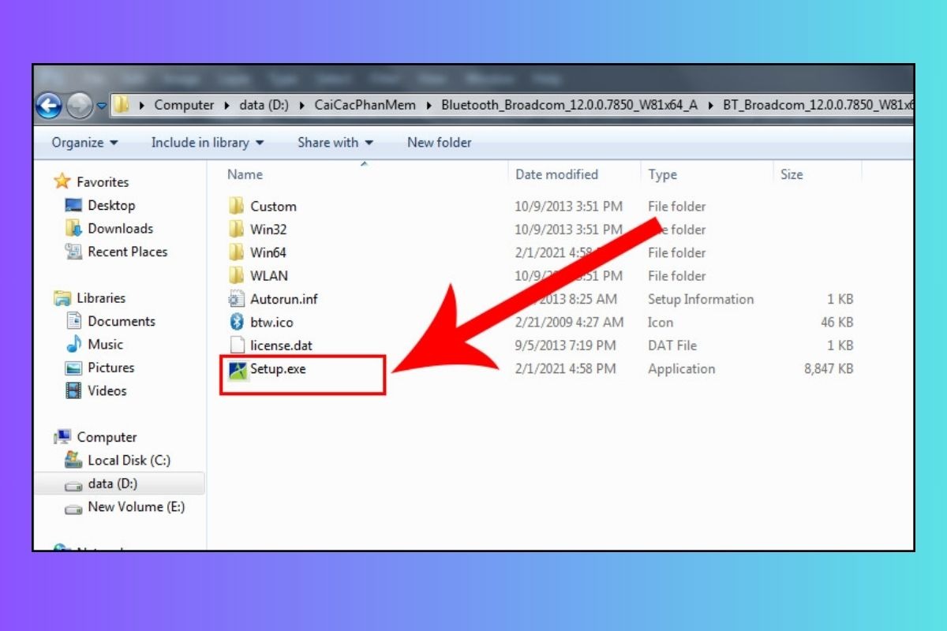Select the Win64 folder icon
Screen dimensions: 947x631
pos(236,252)
